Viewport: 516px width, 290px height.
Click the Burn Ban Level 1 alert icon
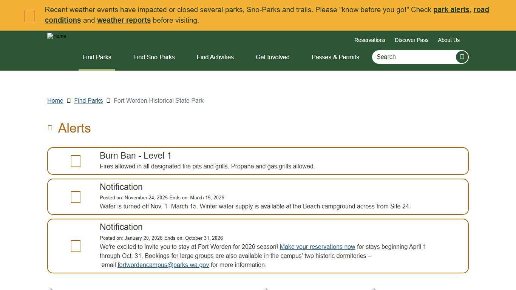pyautogui.click(x=76, y=161)
